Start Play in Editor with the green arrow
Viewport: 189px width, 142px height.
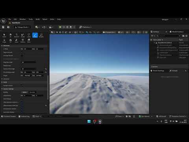(x=60, y=27)
